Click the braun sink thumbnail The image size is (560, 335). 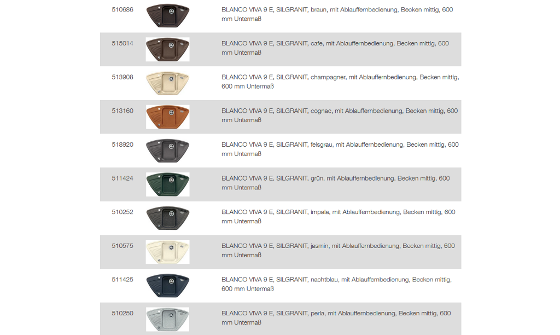[x=167, y=15]
